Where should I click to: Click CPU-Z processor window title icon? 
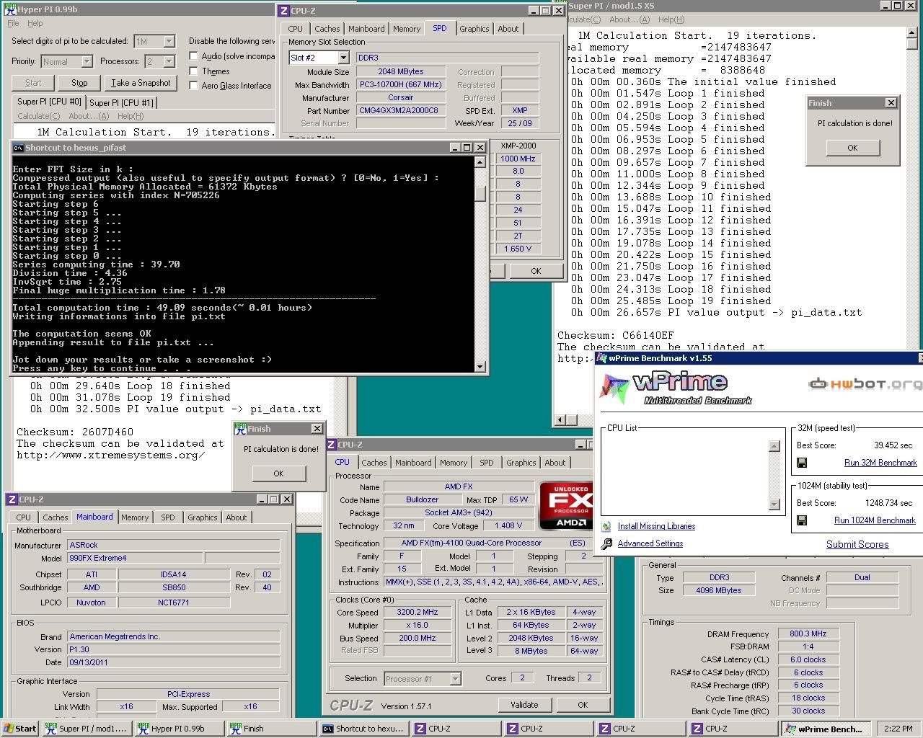click(x=332, y=445)
